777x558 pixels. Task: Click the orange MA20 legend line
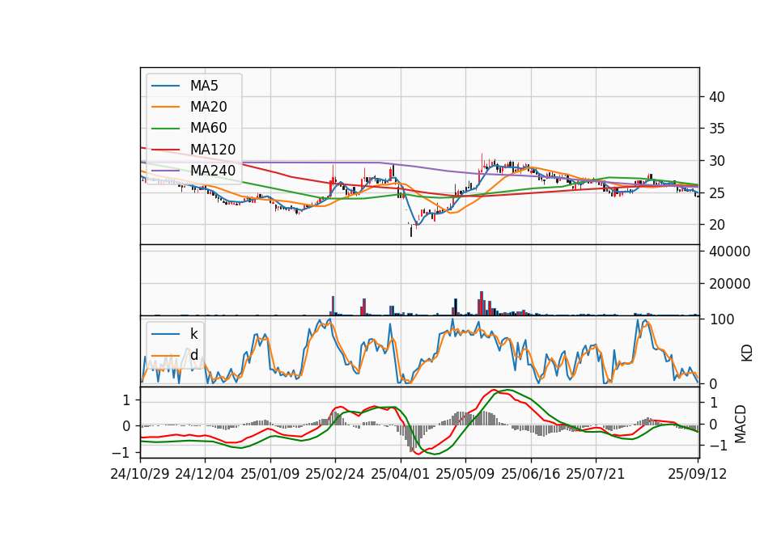pyautogui.click(x=165, y=107)
